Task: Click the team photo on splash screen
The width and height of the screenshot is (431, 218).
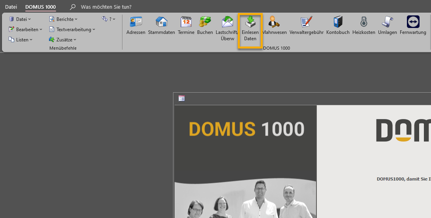Action: (x=245, y=199)
